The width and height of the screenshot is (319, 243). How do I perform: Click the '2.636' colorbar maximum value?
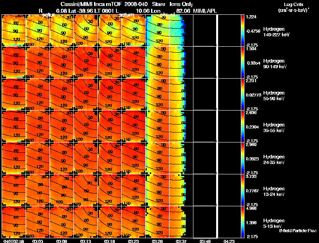[x=251, y=113]
